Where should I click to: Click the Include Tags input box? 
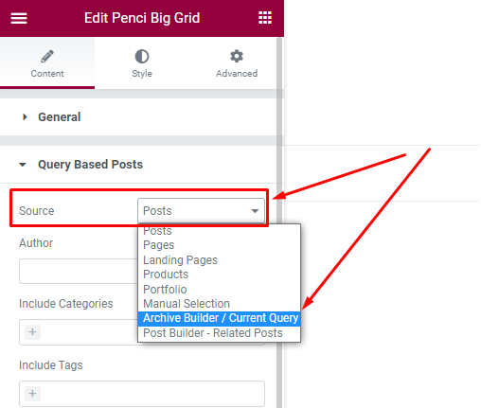point(142,394)
